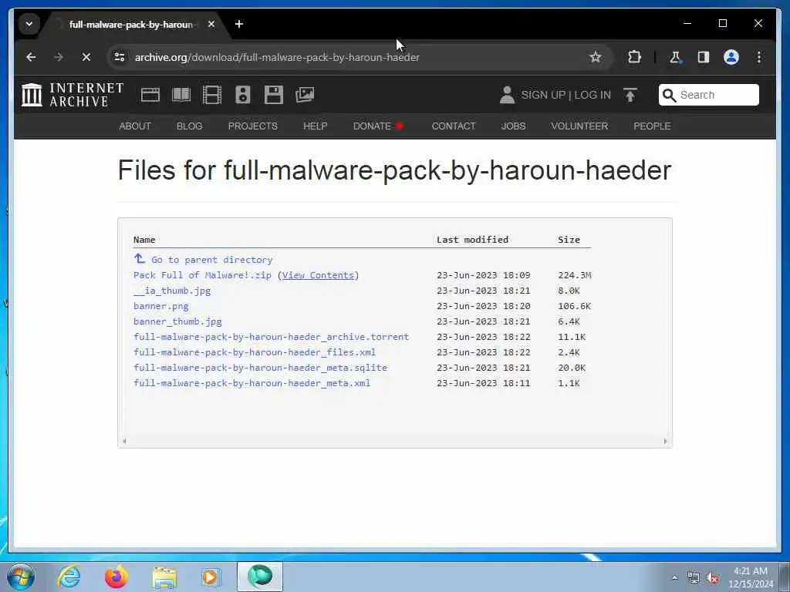Image resolution: width=790 pixels, height=592 pixels.
Task: Open the _meta.xml file link
Action: [252, 383]
